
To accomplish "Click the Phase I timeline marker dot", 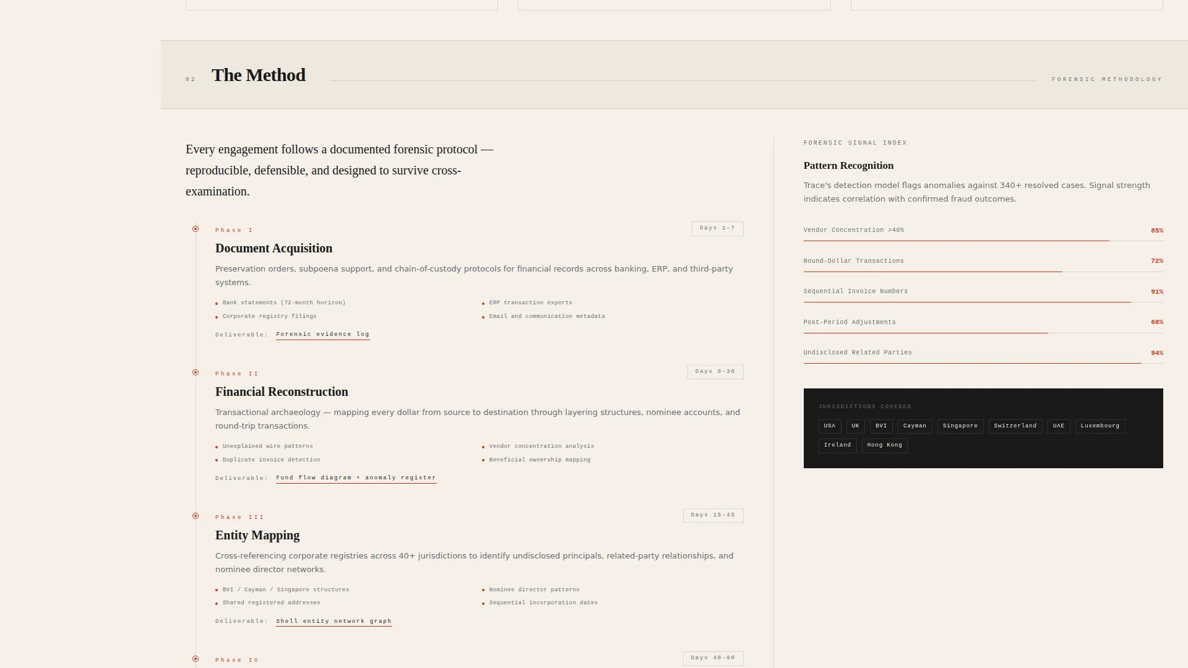I will 196,229.
